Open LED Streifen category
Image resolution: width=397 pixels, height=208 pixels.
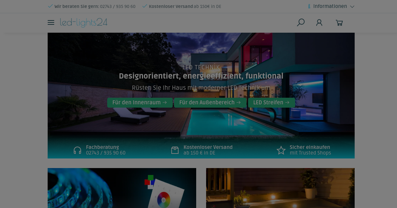point(271,103)
